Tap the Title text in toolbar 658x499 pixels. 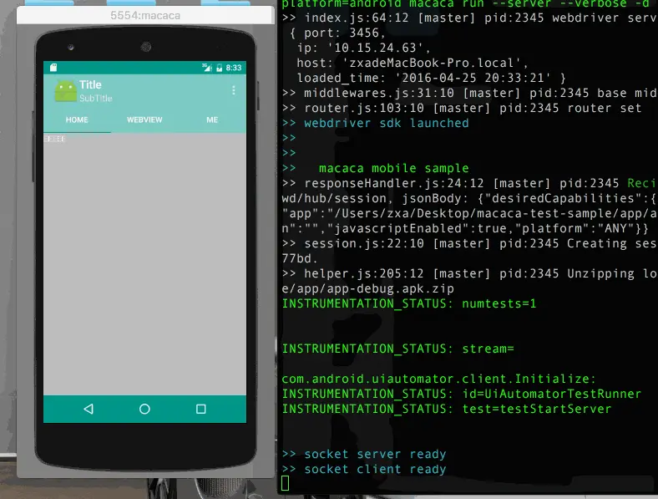[x=90, y=85]
